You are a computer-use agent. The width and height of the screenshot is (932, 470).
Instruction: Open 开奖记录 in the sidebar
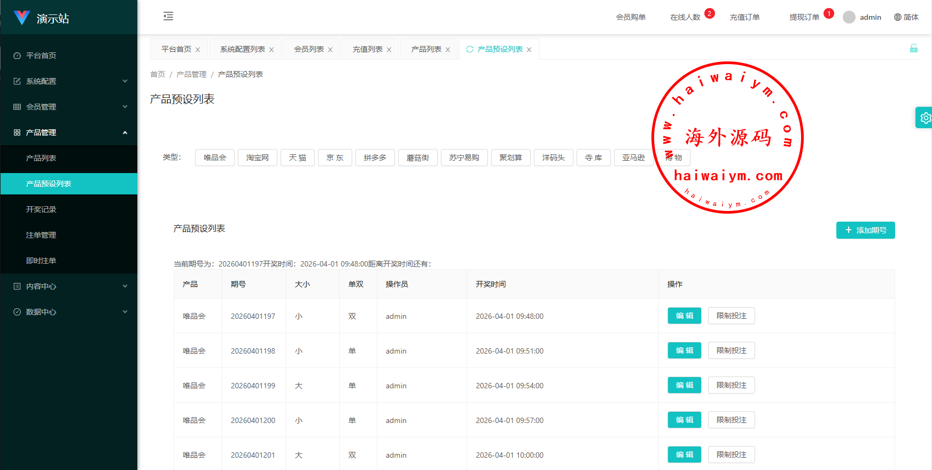point(41,209)
